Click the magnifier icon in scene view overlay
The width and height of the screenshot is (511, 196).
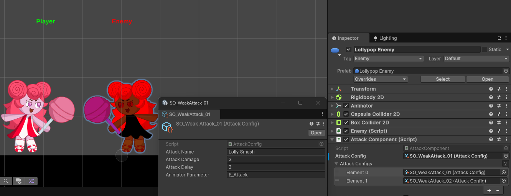(6, 181)
